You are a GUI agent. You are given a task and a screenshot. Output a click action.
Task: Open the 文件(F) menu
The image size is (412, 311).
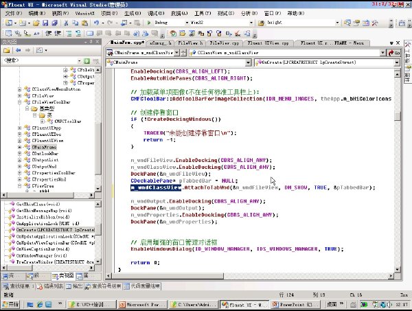click(x=14, y=13)
